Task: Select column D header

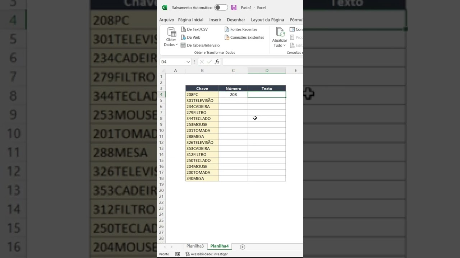Action: coord(267,71)
